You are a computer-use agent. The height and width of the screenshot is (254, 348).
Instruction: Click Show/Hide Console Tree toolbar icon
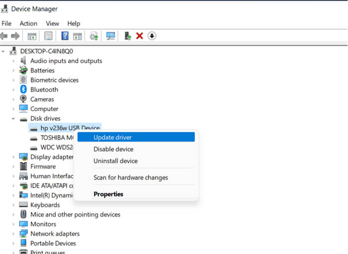pyautogui.click(x=32, y=36)
